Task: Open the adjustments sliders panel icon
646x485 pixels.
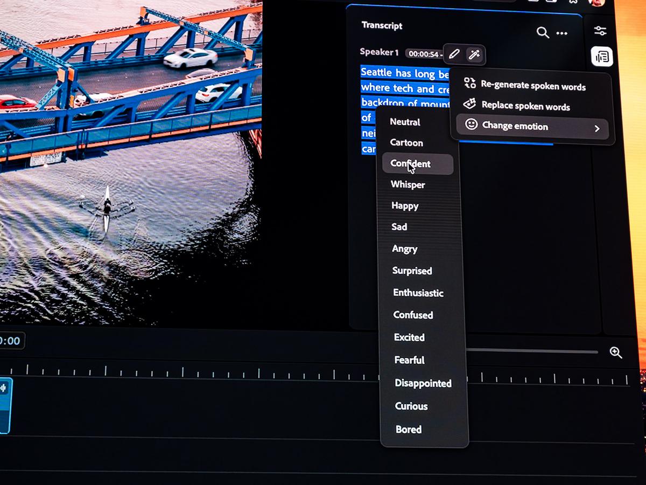Action: pyautogui.click(x=600, y=31)
